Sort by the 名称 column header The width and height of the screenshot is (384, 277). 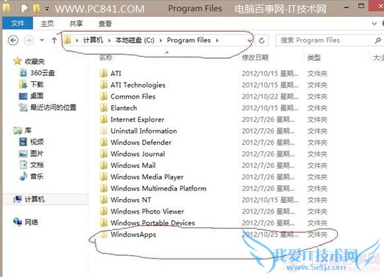(106, 58)
